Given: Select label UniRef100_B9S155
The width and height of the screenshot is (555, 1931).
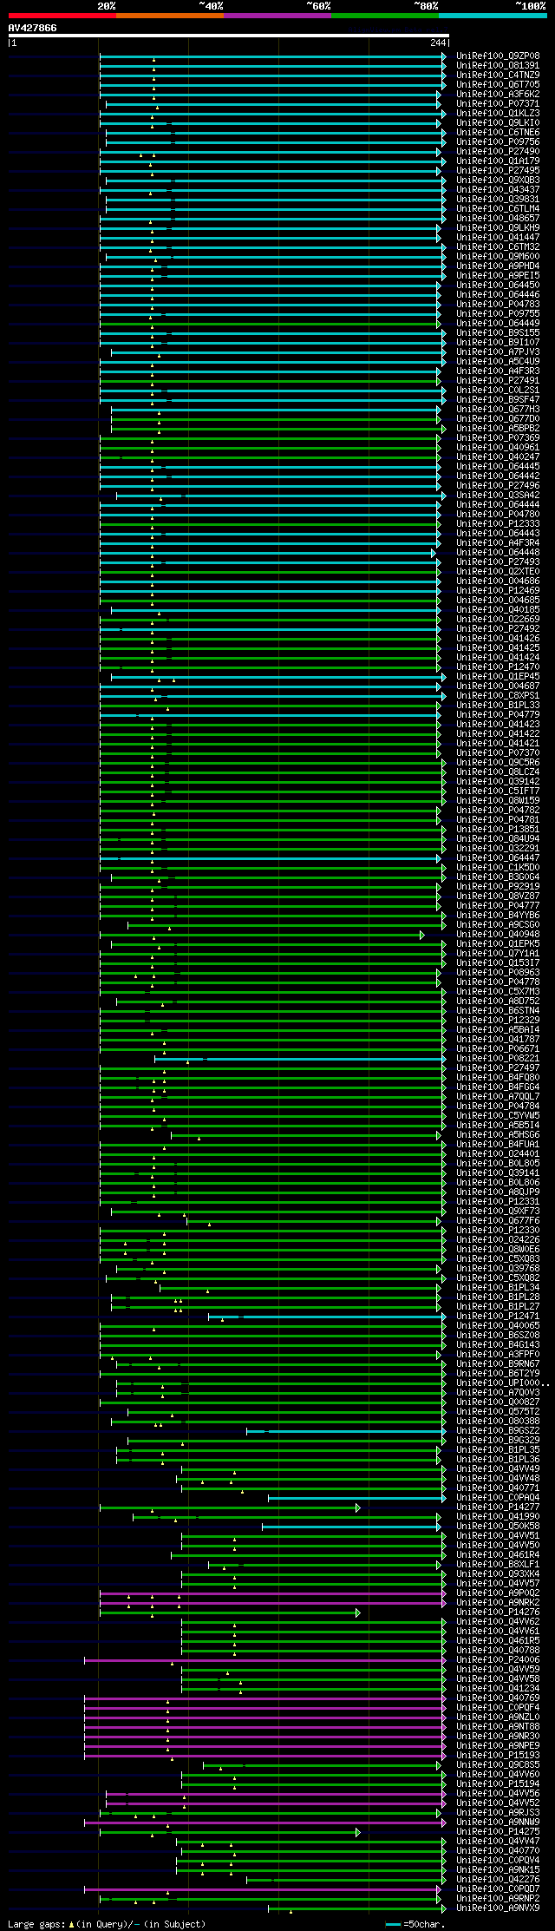Looking at the screenshot, I should point(498,333).
